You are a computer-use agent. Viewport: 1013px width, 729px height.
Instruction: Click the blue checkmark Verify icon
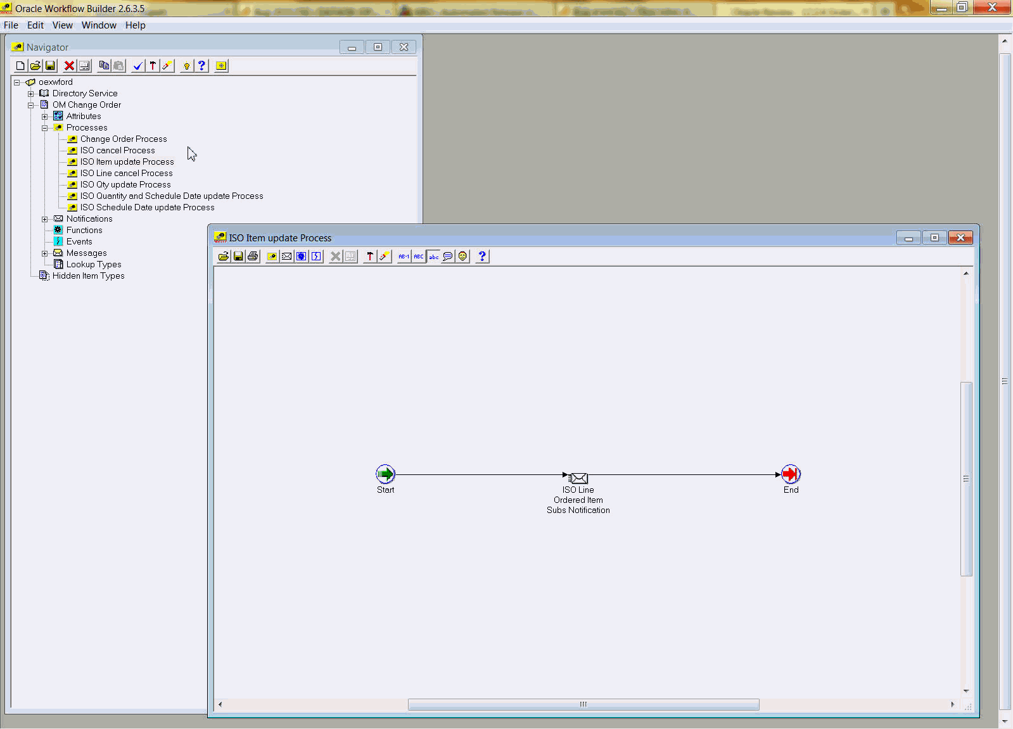point(137,66)
